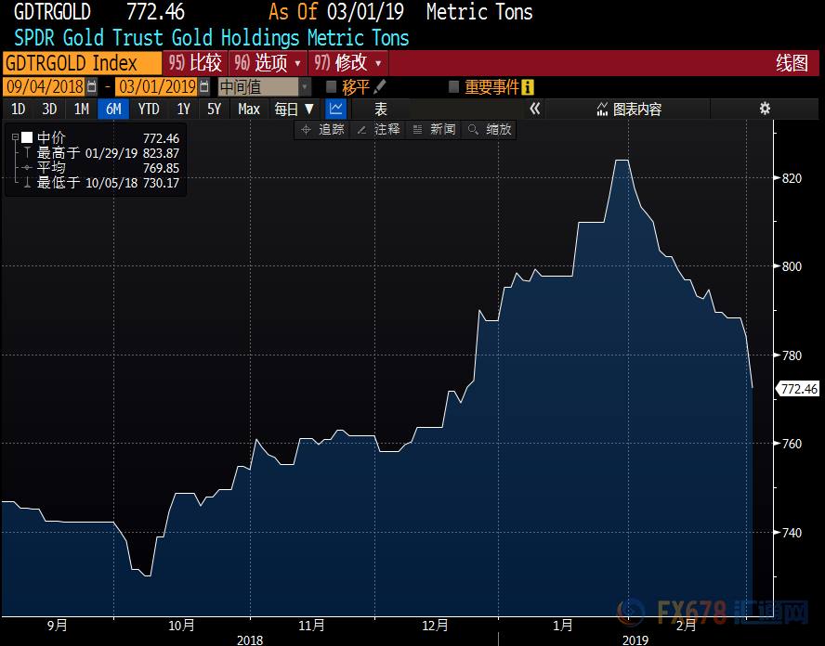Select the 缩放 zoom magnifier tool
825x646 pixels.
[491, 130]
